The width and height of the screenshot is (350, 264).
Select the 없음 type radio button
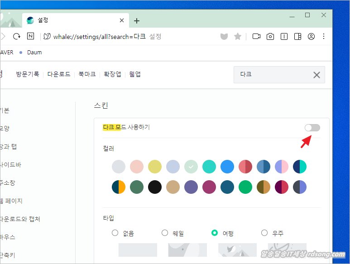point(115,233)
